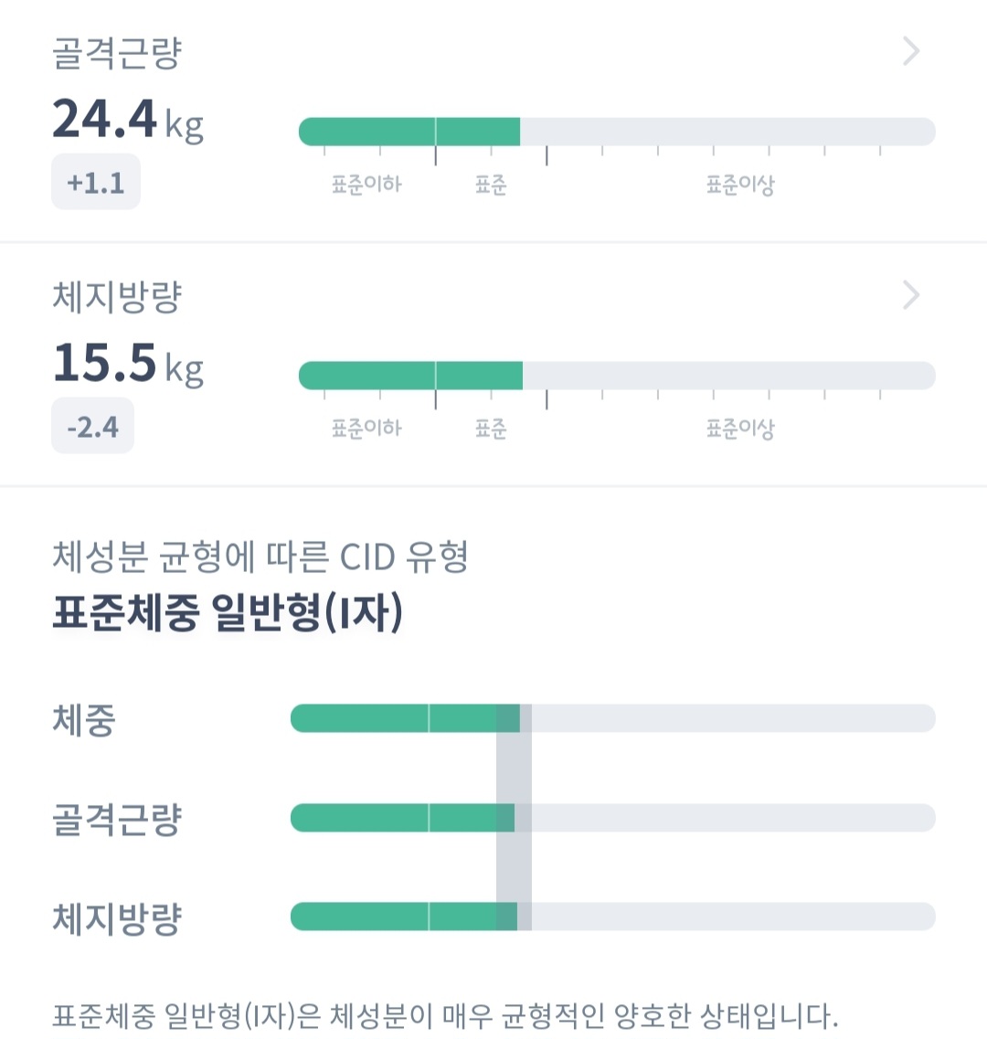Open skeletal muscle mass details via top chevron
The height and width of the screenshot is (1039, 987).
coord(910,52)
